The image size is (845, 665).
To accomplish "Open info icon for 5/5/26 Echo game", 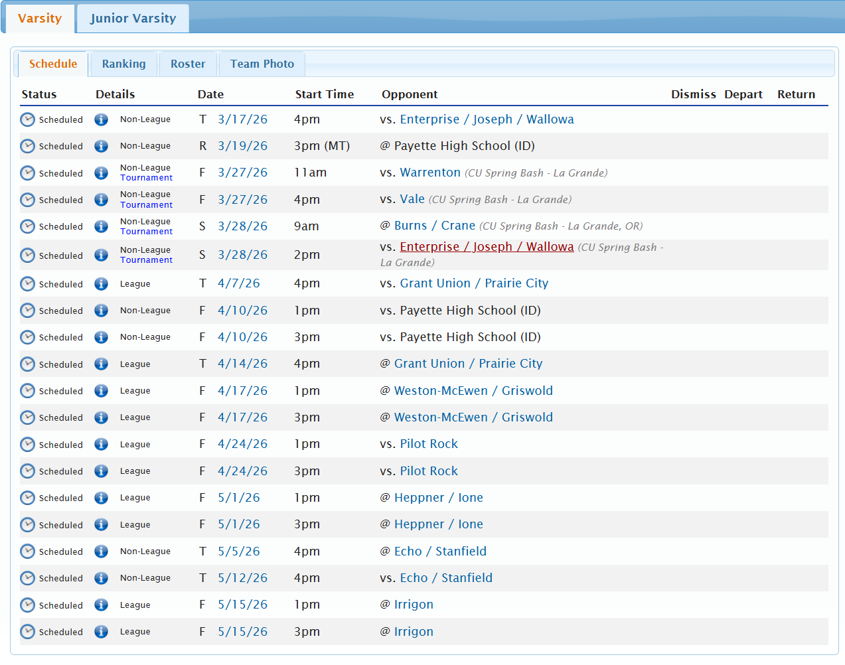I will tap(101, 552).
